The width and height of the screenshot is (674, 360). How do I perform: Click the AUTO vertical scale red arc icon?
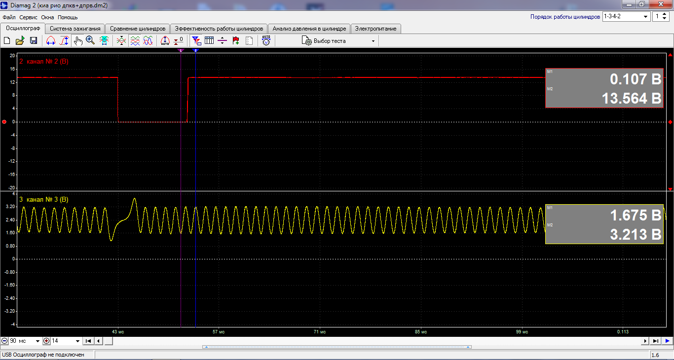(165, 41)
